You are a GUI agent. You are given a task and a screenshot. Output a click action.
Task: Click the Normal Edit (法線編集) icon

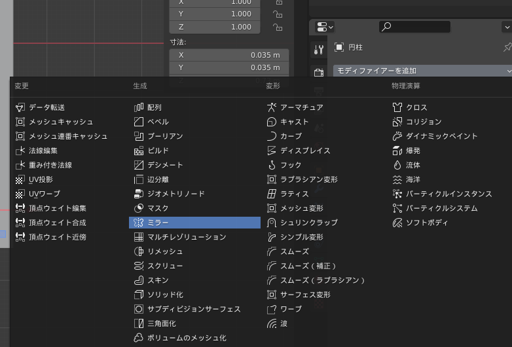point(20,151)
